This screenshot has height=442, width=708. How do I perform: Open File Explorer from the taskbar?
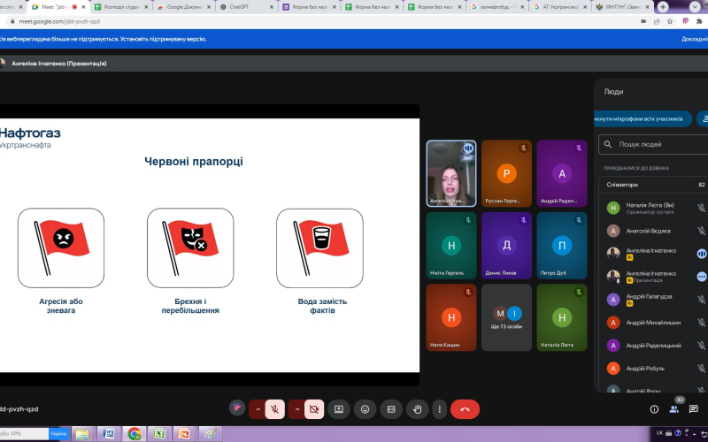pyautogui.click(x=82, y=434)
